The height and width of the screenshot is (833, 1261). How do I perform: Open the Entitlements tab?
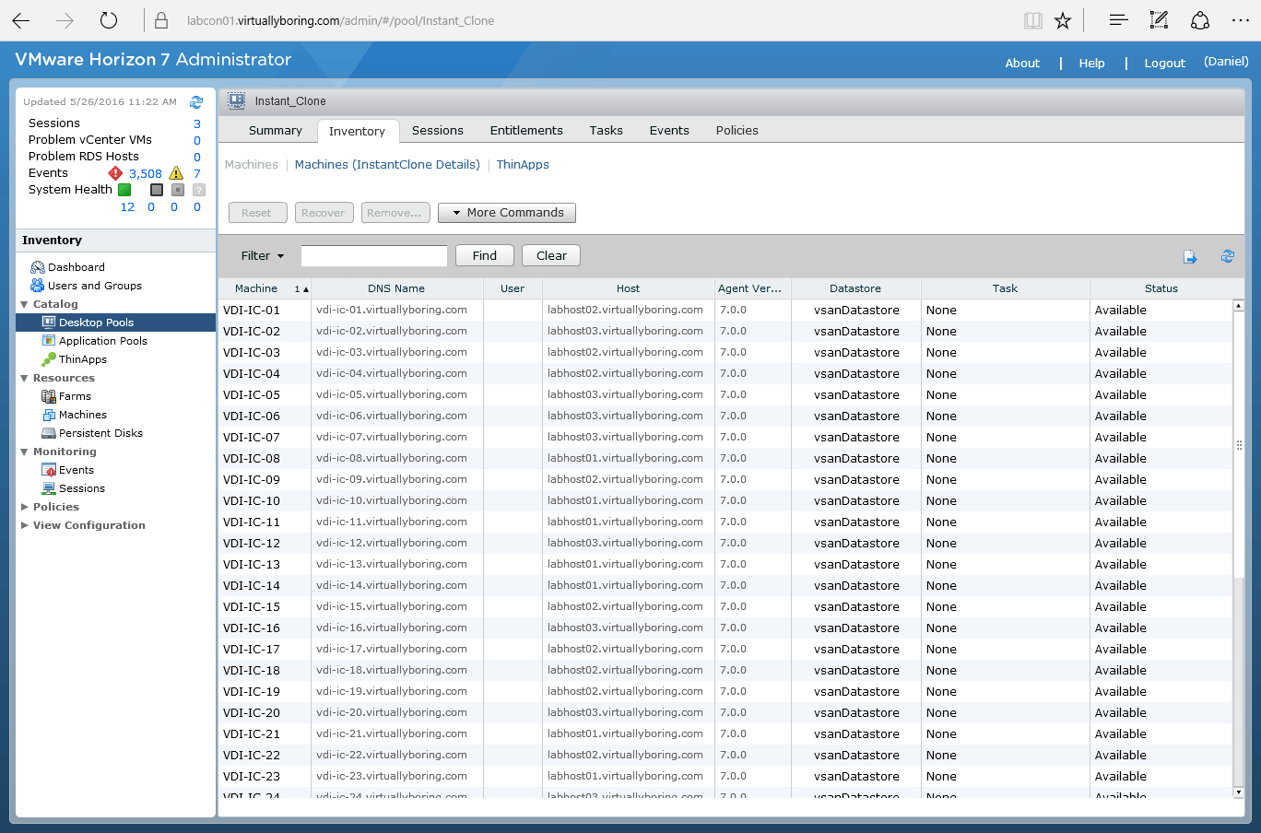coord(525,130)
